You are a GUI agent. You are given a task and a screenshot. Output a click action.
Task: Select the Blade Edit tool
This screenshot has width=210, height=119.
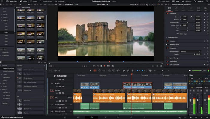tap(104, 70)
